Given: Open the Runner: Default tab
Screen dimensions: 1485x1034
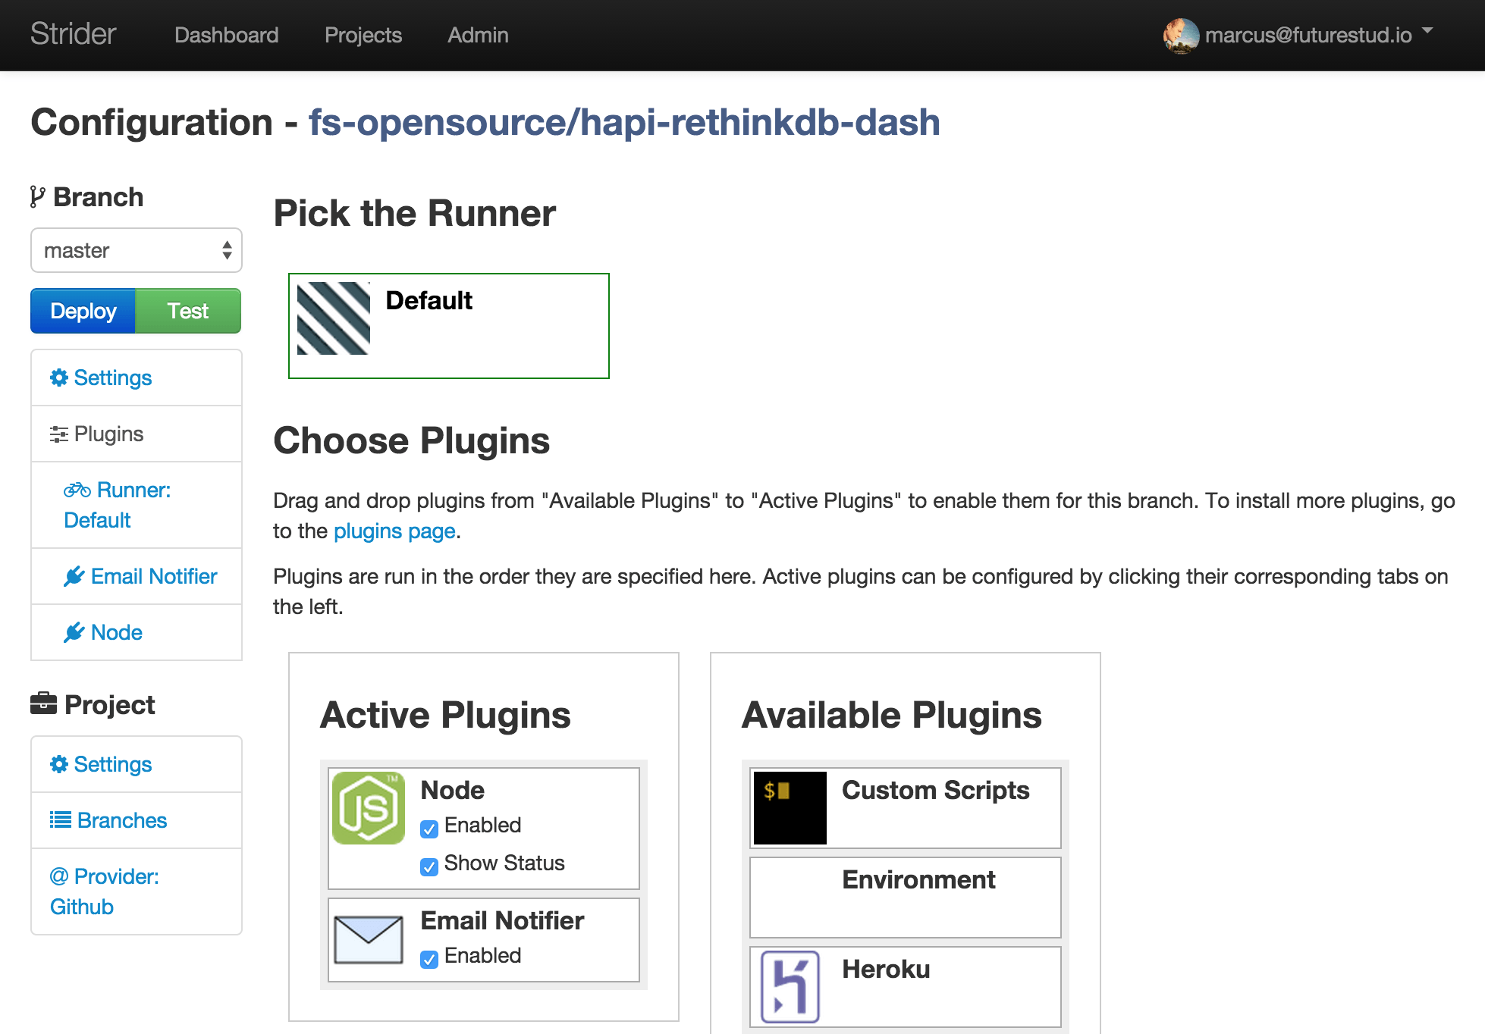Looking at the screenshot, I should [x=137, y=505].
